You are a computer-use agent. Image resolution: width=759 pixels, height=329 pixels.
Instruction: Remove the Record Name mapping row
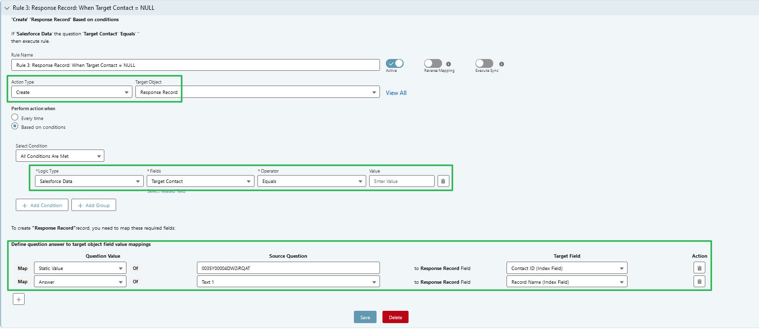click(699, 281)
